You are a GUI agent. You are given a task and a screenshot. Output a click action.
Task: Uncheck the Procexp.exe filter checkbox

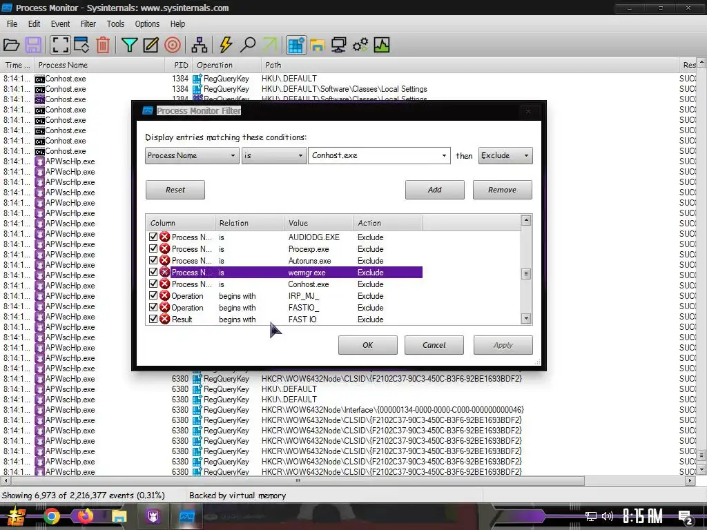pos(153,248)
